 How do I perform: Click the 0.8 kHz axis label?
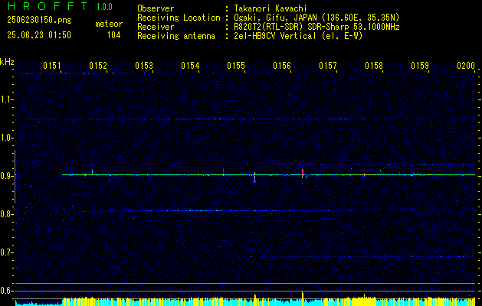(6, 214)
